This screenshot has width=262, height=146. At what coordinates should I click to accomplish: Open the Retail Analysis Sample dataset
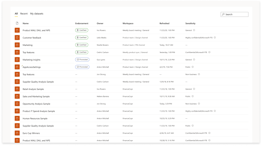tap(33, 89)
